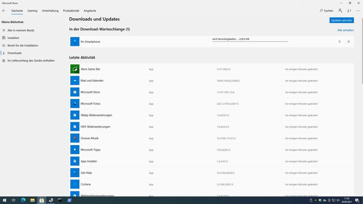
Task: Go back with the back arrow
Action: pos(4,10)
